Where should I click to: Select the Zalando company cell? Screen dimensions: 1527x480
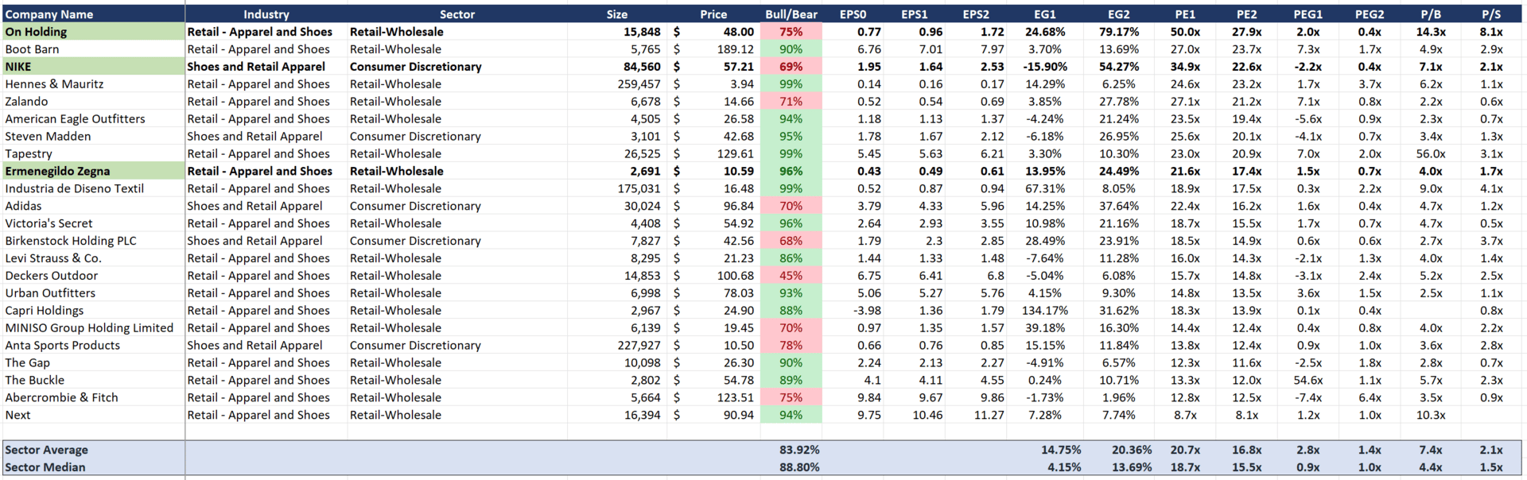(x=94, y=102)
